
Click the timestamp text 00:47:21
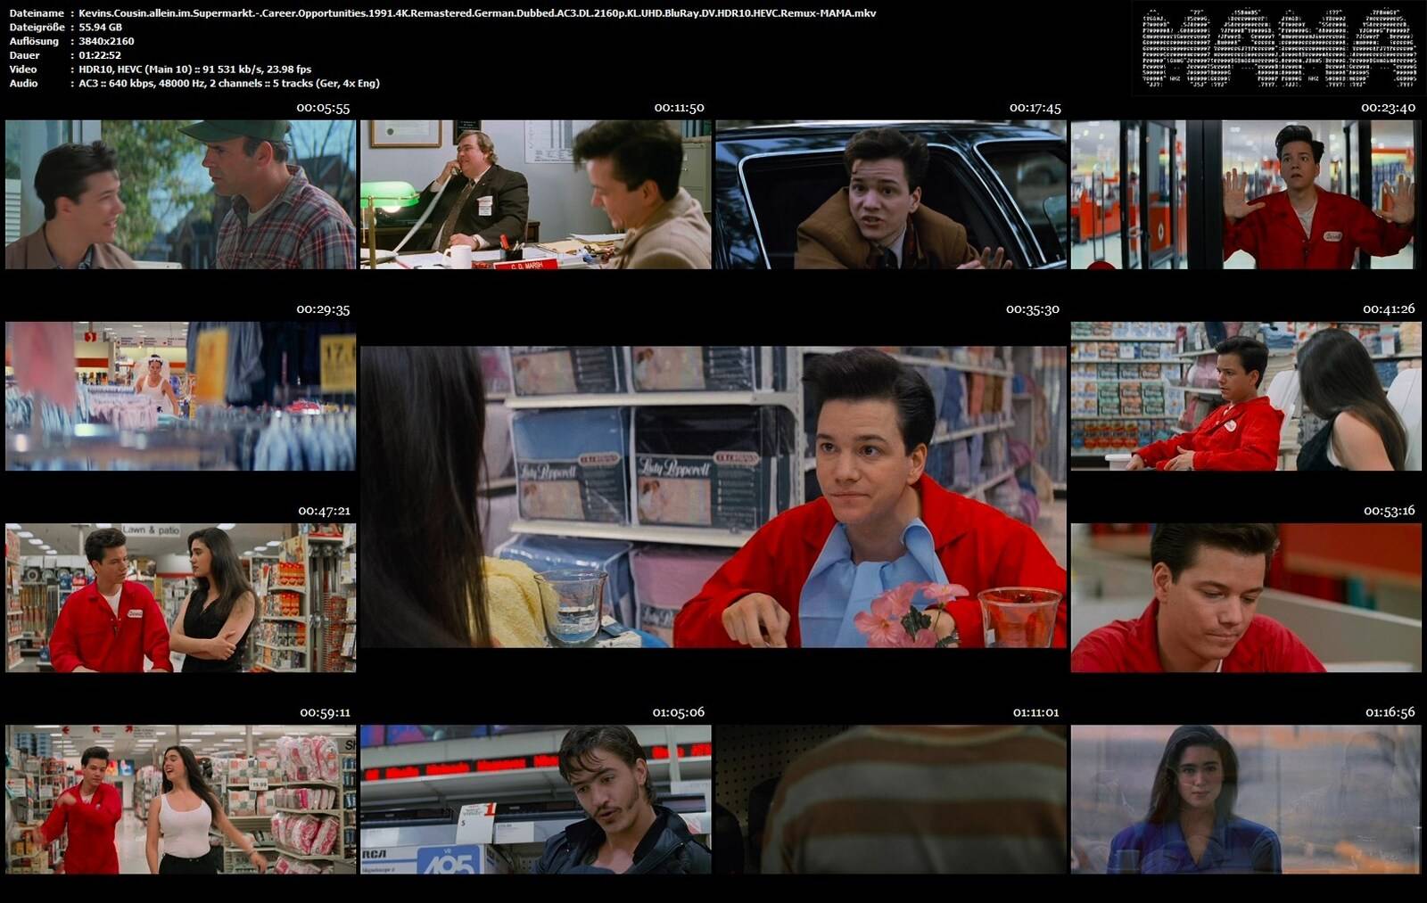tap(324, 511)
